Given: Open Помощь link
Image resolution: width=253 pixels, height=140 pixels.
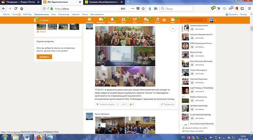Looking at the screenshot, I should [x=243, y=14].
